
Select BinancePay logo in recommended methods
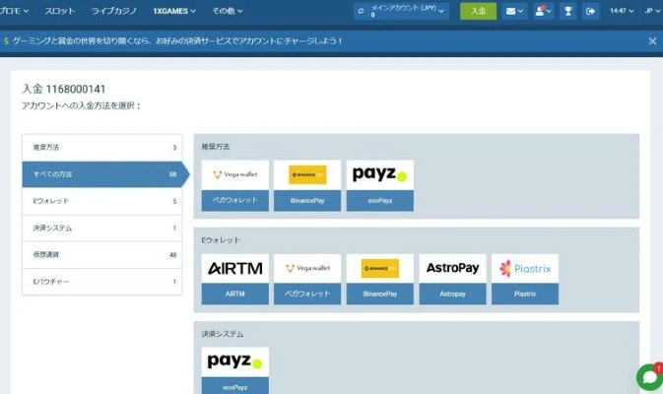[307, 174]
